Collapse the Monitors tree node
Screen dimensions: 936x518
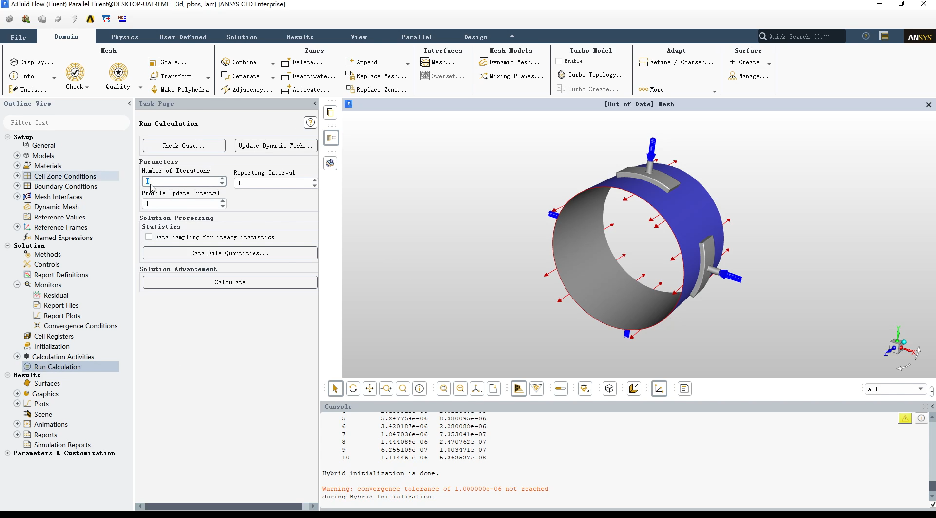point(17,284)
